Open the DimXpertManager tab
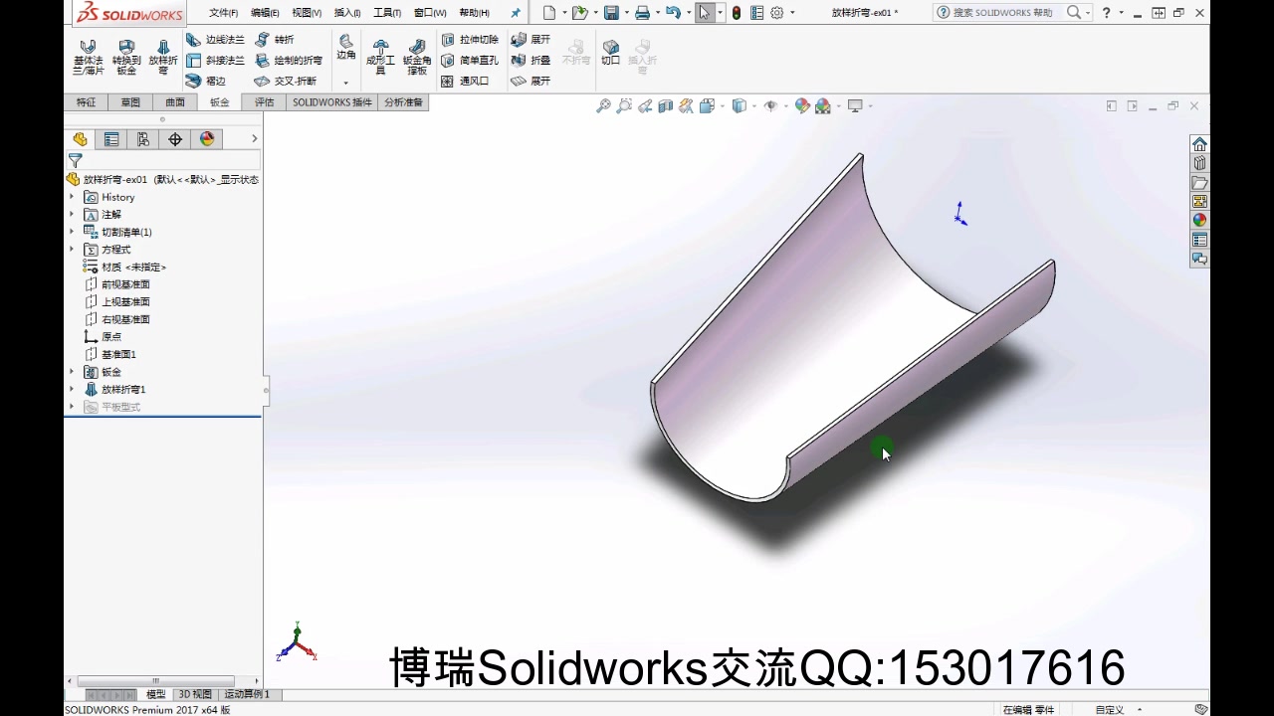The height and width of the screenshot is (716, 1274). pos(175,139)
